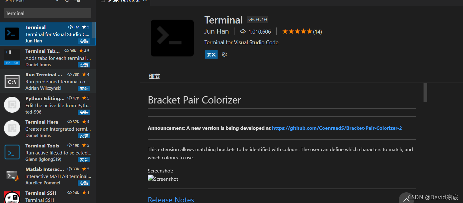This screenshot has width=463, height=203.
Task: Open the Terminal Tools extension icon
Action: coord(12,152)
